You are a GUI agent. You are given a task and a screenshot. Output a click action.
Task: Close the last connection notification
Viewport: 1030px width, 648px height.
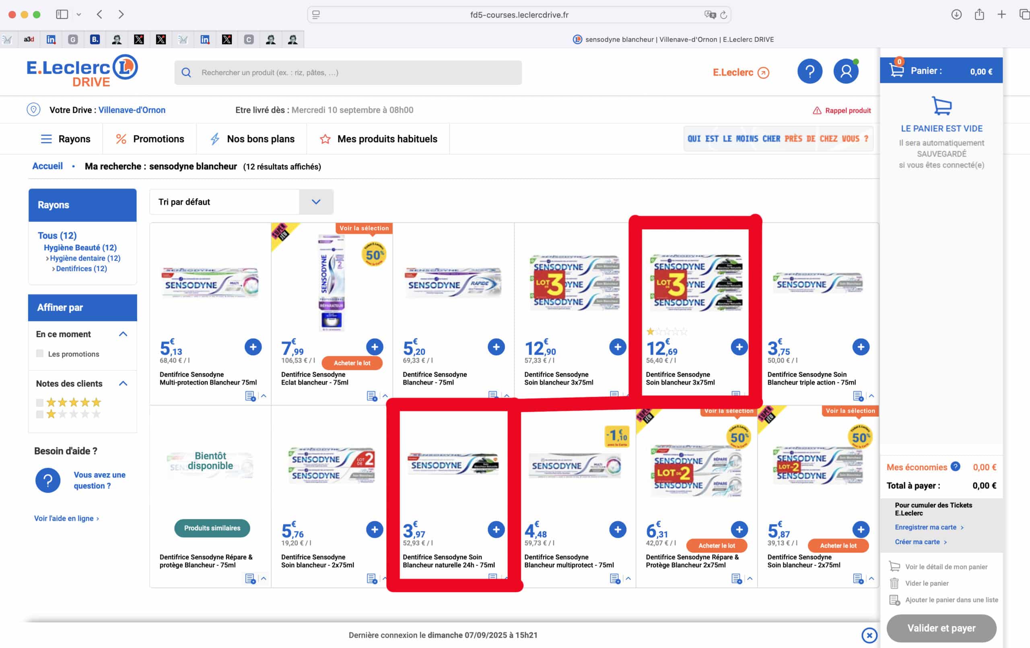click(x=869, y=635)
